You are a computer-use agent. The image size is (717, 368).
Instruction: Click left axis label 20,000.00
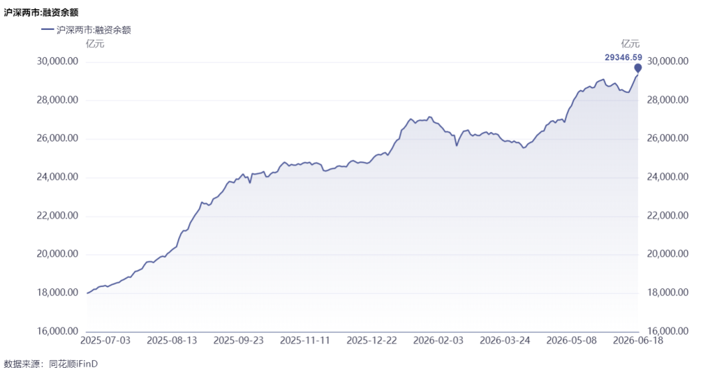[58, 255]
